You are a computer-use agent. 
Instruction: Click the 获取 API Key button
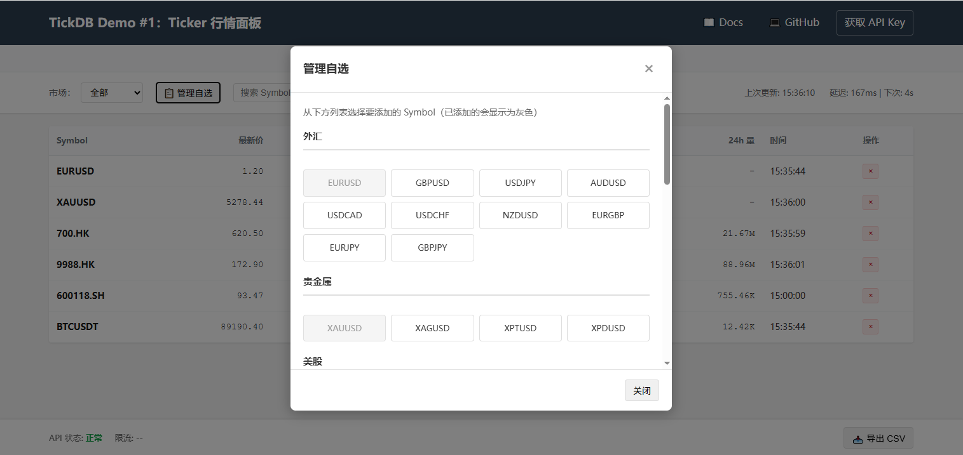pos(875,22)
